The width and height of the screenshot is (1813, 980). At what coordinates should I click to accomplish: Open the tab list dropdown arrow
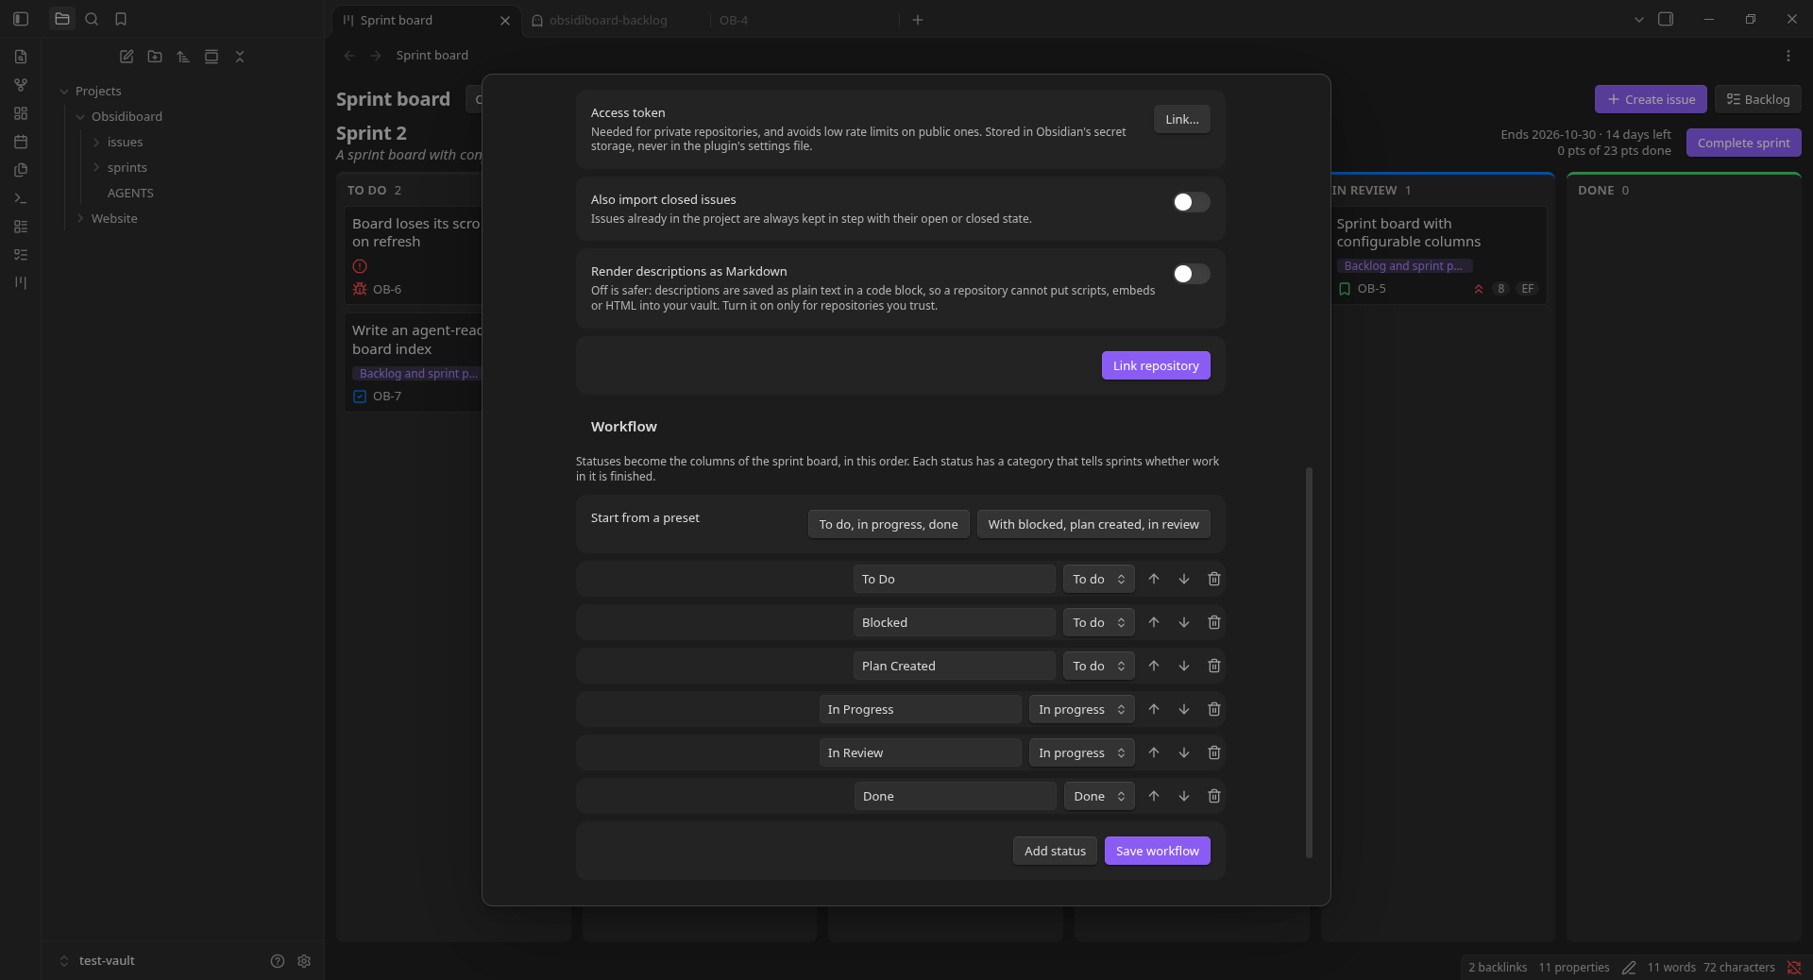pyautogui.click(x=1639, y=19)
